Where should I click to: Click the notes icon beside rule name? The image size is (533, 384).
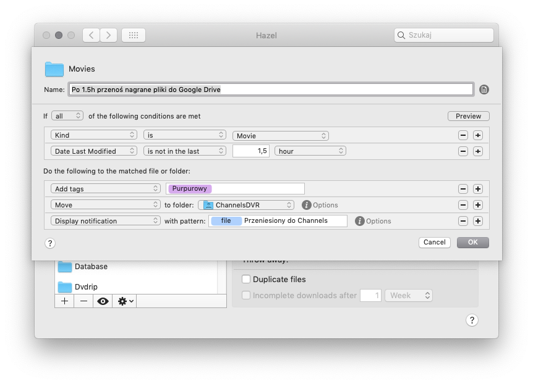484,90
